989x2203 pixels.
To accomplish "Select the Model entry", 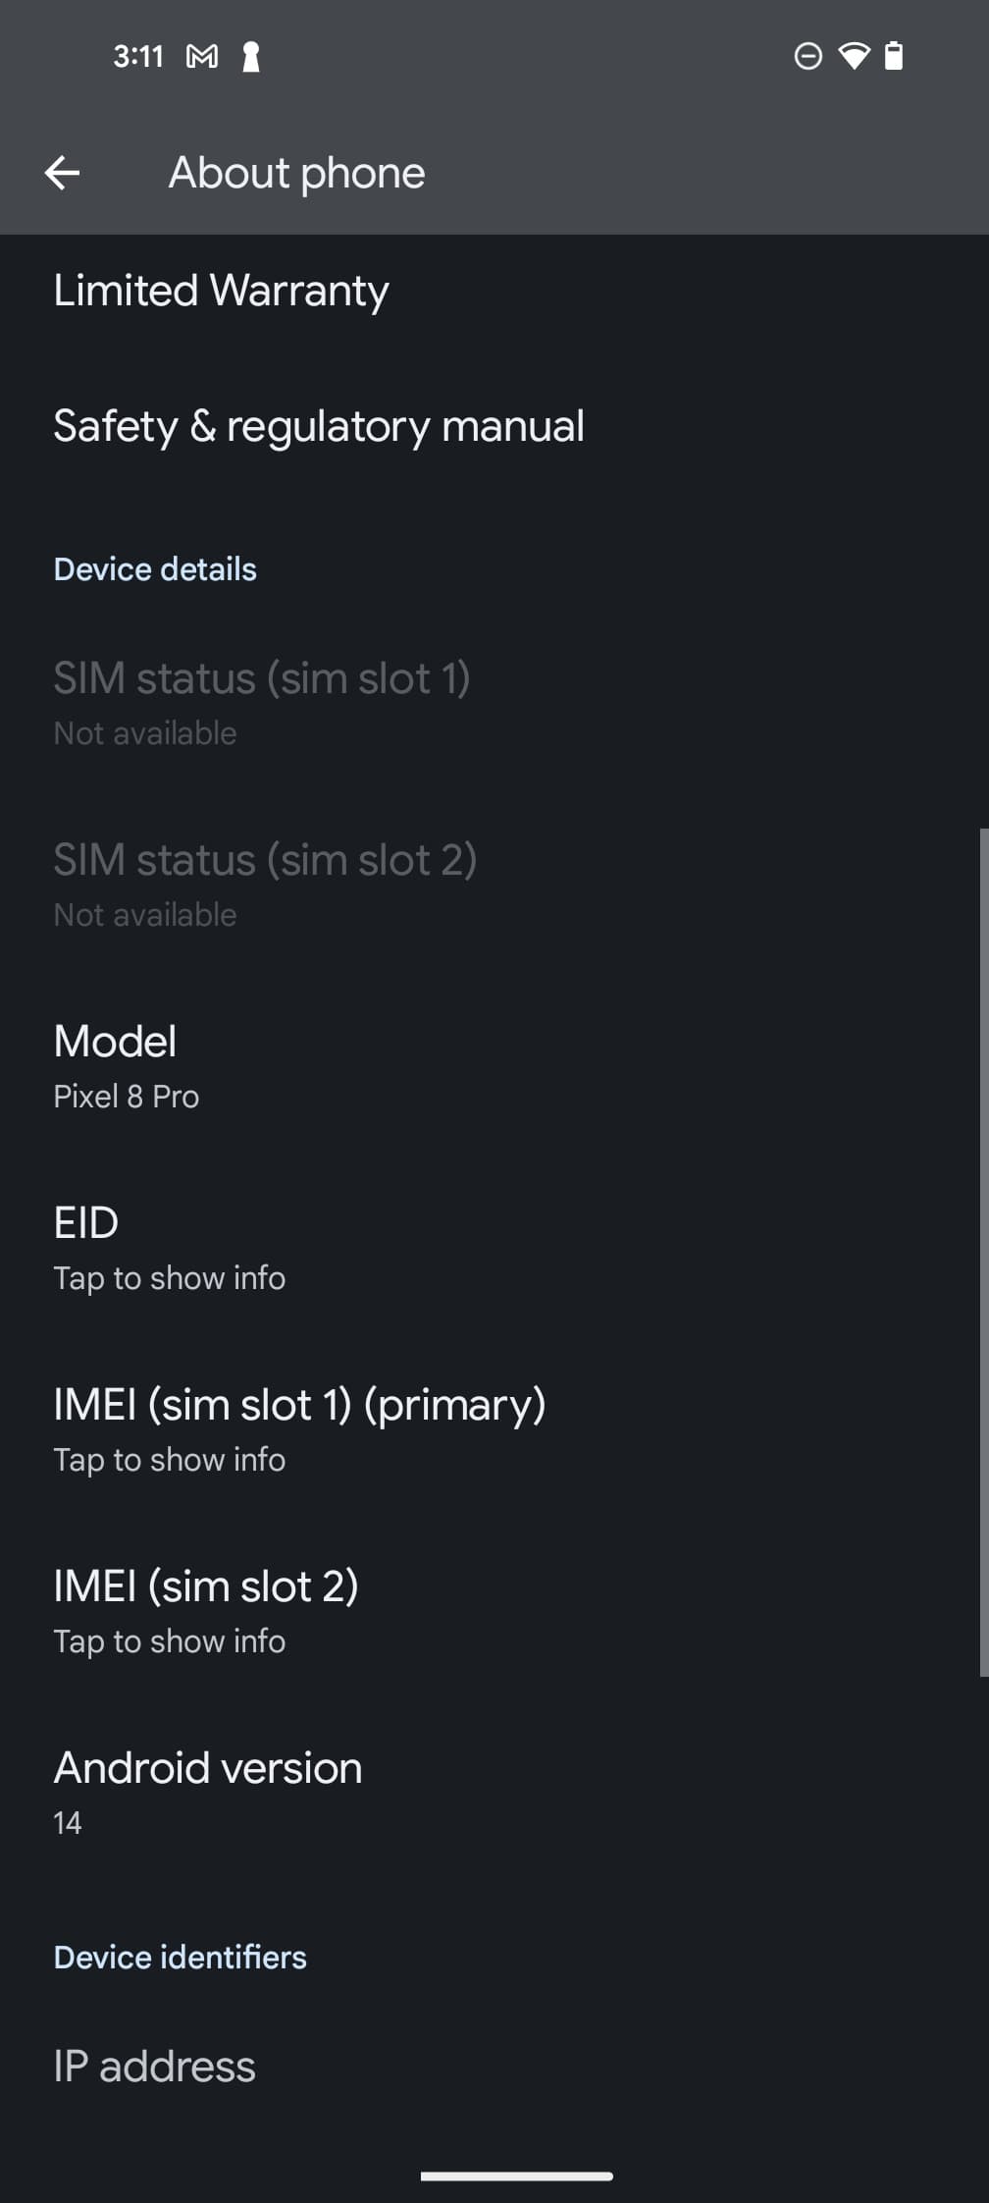I will [128, 1065].
